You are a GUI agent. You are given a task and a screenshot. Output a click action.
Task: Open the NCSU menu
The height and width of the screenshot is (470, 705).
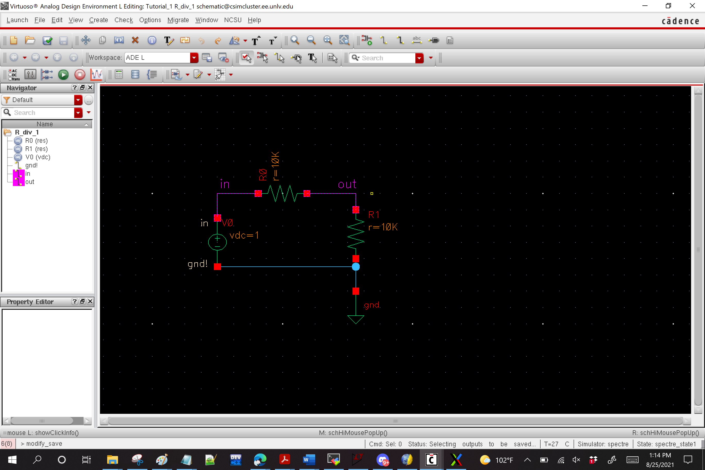point(233,20)
